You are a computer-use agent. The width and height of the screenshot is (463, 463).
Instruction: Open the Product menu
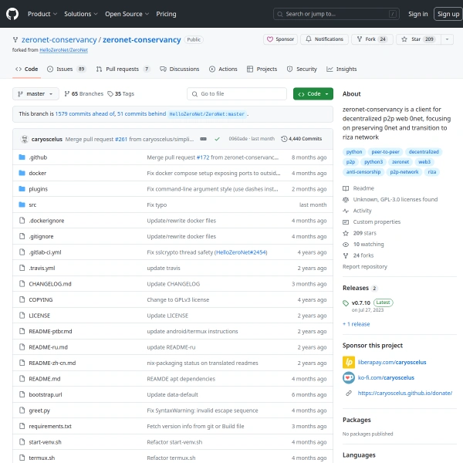tap(42, 14)
